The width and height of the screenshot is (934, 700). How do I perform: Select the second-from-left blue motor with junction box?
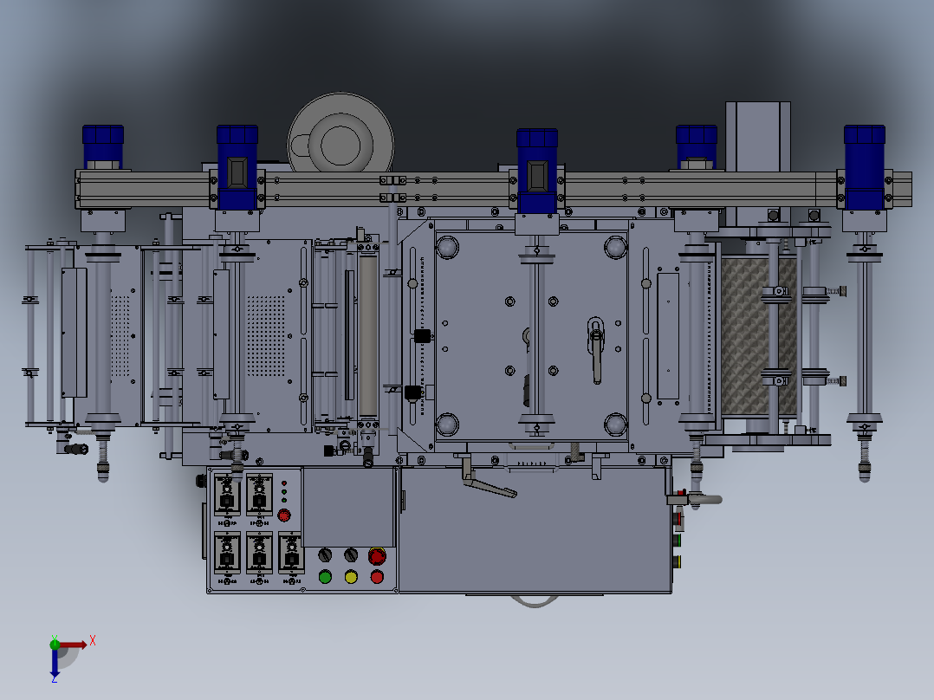[237, 167]
